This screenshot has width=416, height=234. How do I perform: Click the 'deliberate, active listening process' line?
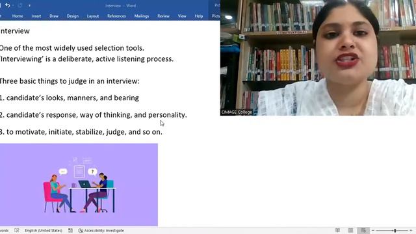[86, 59]
